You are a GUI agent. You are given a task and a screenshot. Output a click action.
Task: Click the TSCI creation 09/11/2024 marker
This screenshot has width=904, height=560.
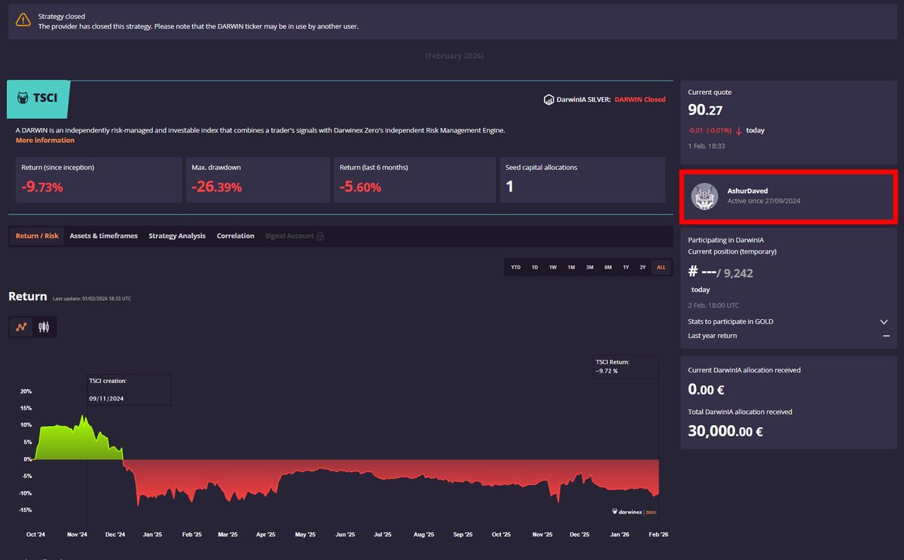pos(129,390)
